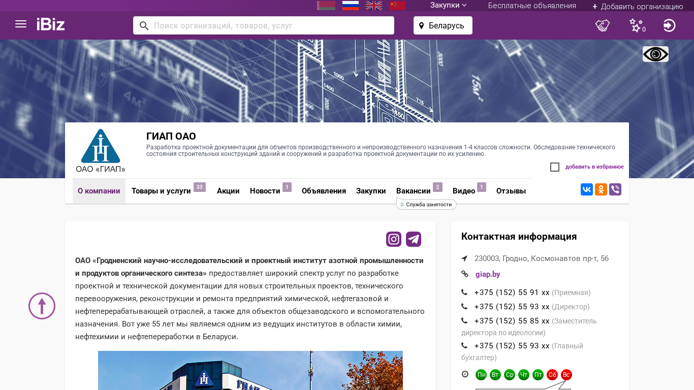
Task: Click the Главный бухгалтер phone number
Action: pyautogui.click(x=512, y=346)
